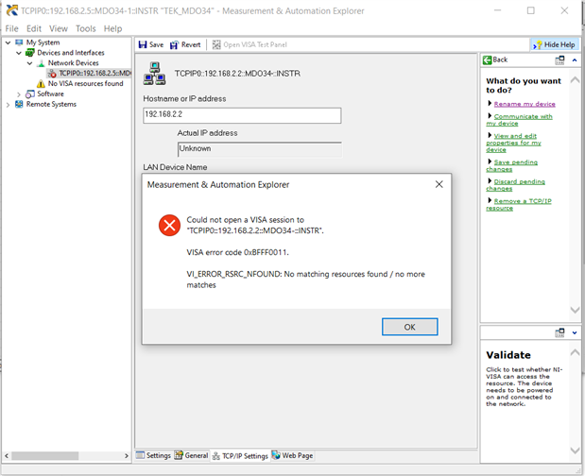This screenshot has width=585, height=476.
Task: Select the Software tree icon
Action: (30, 93)
